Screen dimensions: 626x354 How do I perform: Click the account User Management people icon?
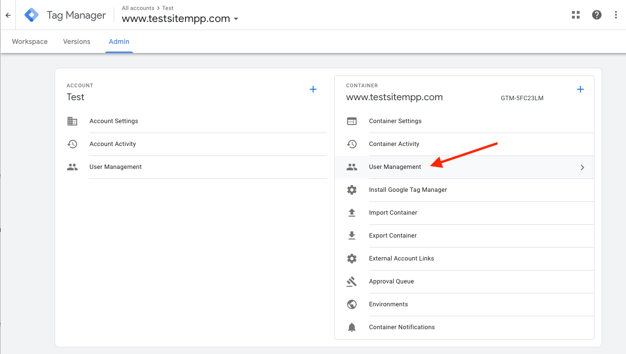pos(72,167)
